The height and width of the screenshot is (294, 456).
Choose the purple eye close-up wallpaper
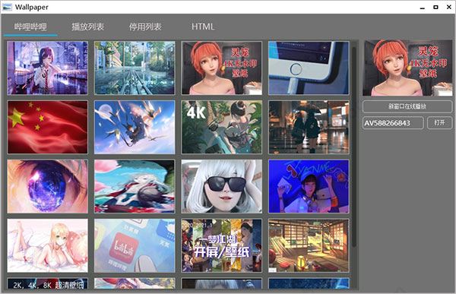(x=47, y=186)
